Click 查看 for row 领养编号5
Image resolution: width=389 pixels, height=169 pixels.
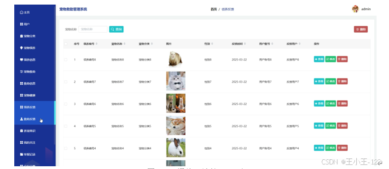pos(319,126)
